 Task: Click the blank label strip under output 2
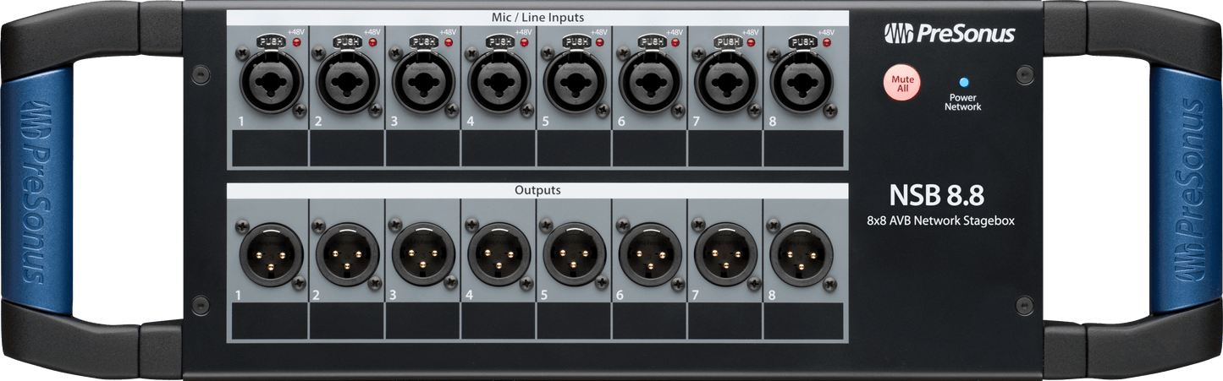[346, 321]
